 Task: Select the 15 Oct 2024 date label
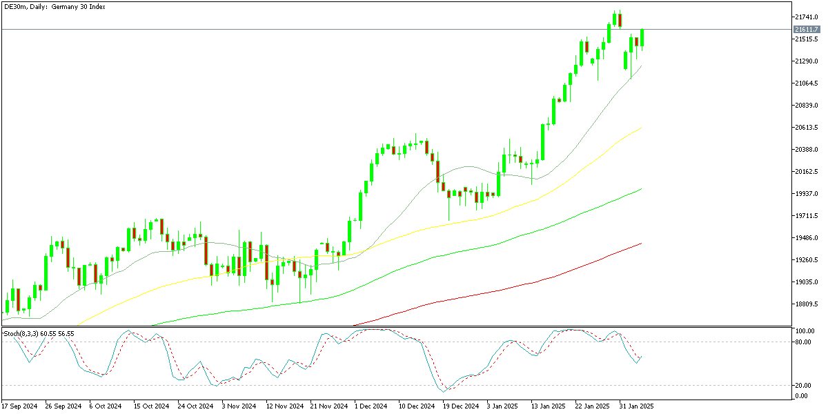[x=150, y=406]
